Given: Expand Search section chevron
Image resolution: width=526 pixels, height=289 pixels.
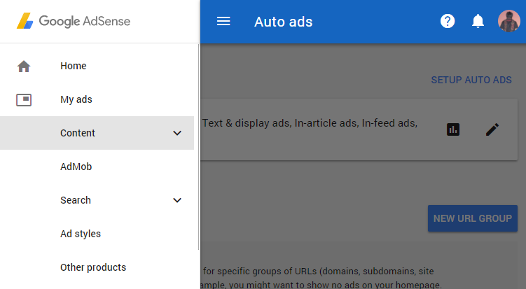Looking at the screenshot, I should (177, 200).
